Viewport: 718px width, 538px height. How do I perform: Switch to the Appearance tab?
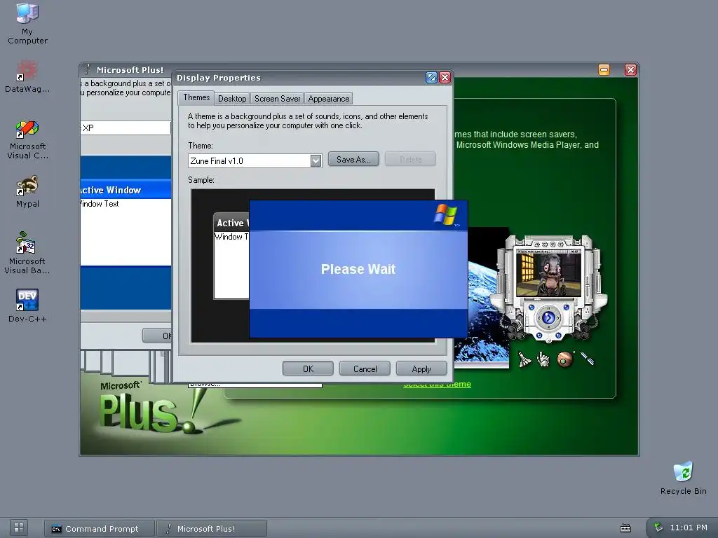328,99
